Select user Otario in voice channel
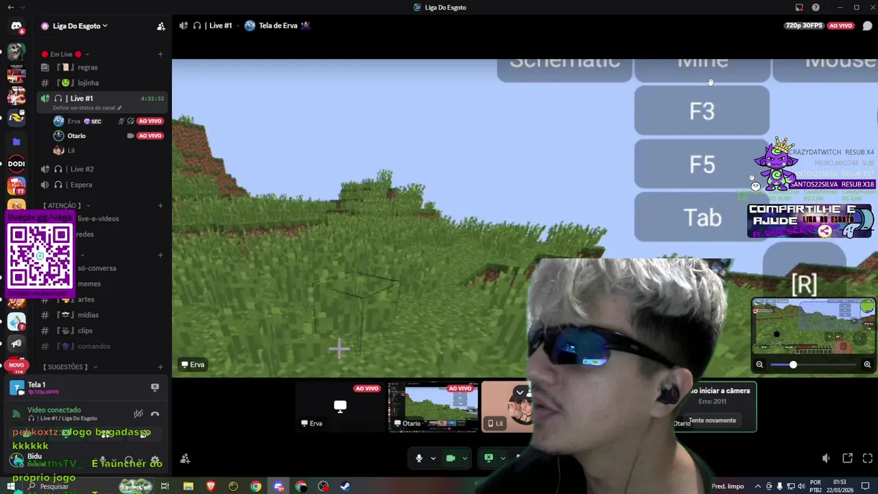Screen dimensions: 878x494 (108, 136)
